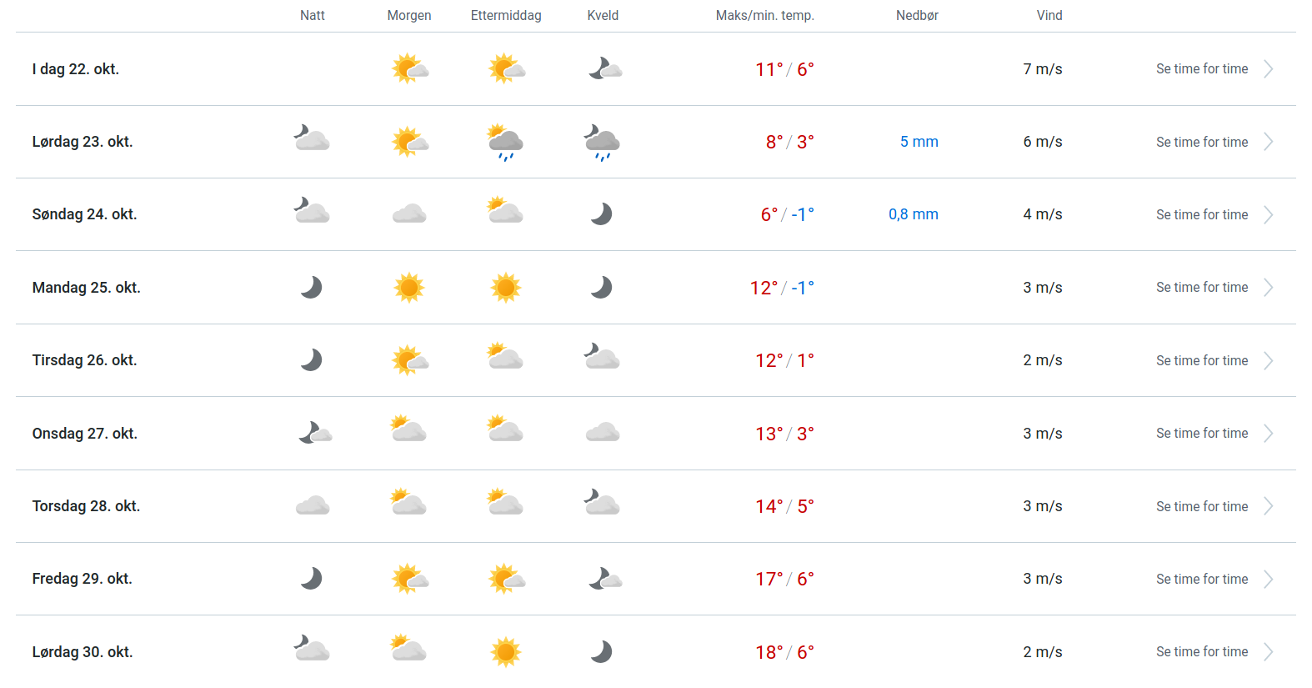Viewport: 1312px width, 688px height.
Task: Click the 5 mm precipitation value
Action: point(919,142)
